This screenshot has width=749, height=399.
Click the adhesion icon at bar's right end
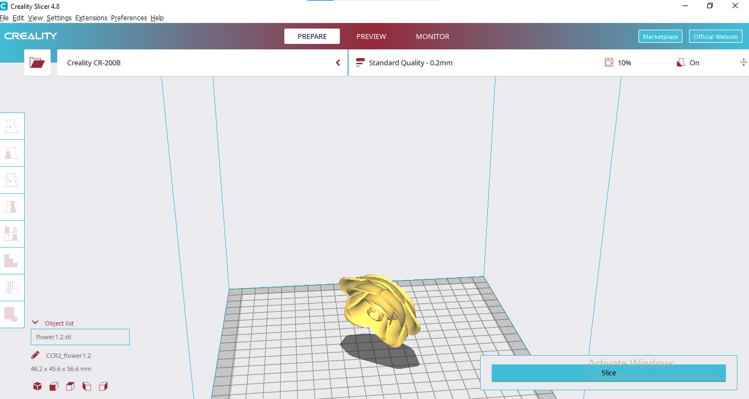tap(744, 63)
